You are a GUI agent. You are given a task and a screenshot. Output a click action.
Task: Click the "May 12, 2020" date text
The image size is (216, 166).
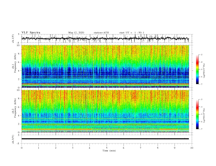pyautogui.click(x=76, y=33)
